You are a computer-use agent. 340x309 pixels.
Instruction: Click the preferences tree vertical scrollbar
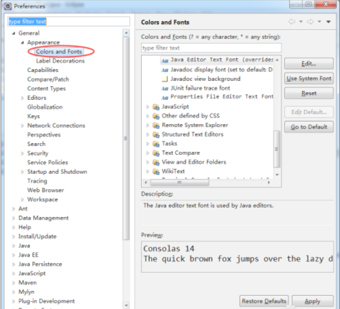(127, 138)
